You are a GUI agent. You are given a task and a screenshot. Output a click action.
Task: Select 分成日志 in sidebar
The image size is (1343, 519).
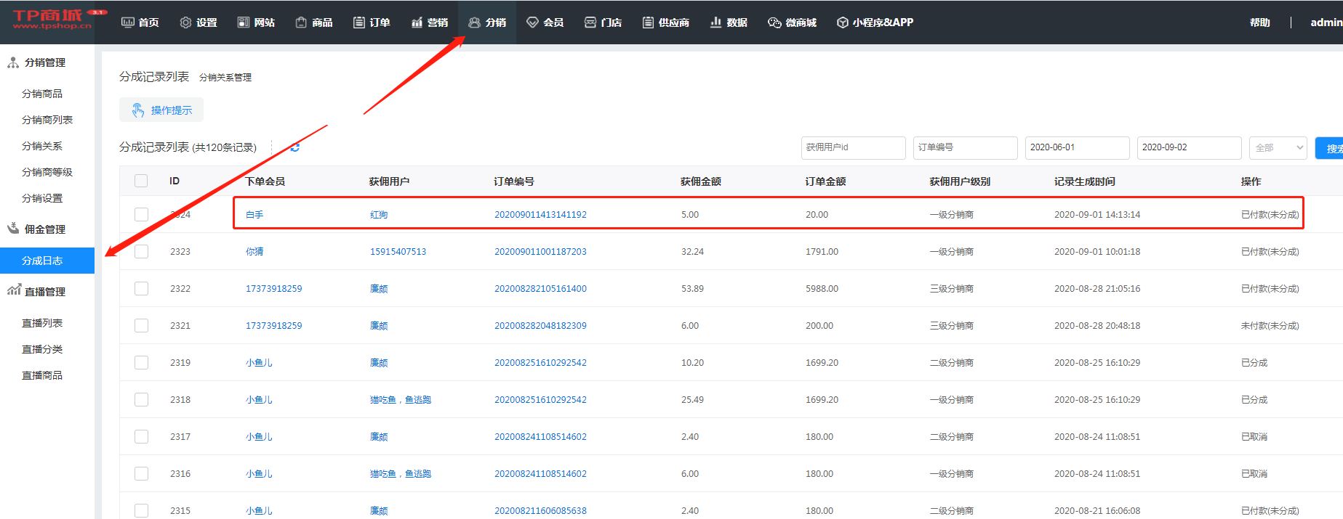(47, 261)
